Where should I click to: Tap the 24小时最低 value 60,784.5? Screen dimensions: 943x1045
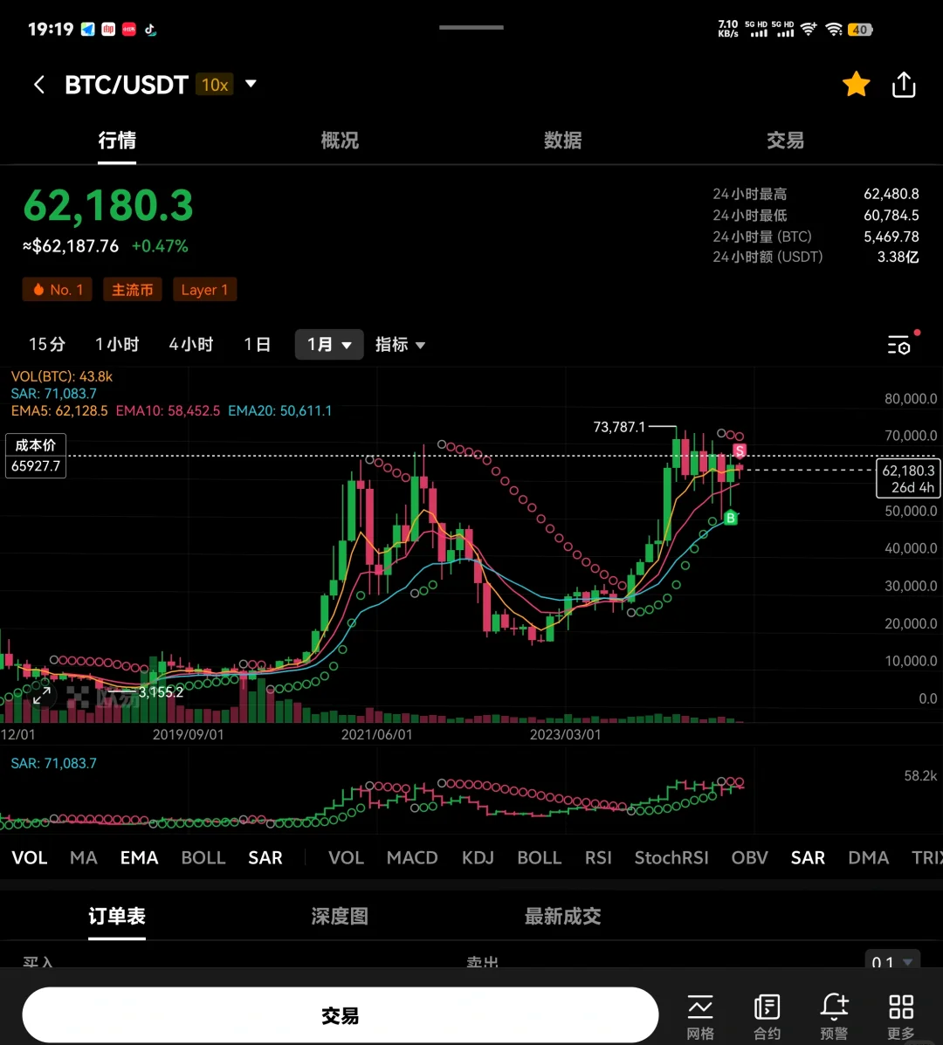pyautogui.click(x=891, y=216)
